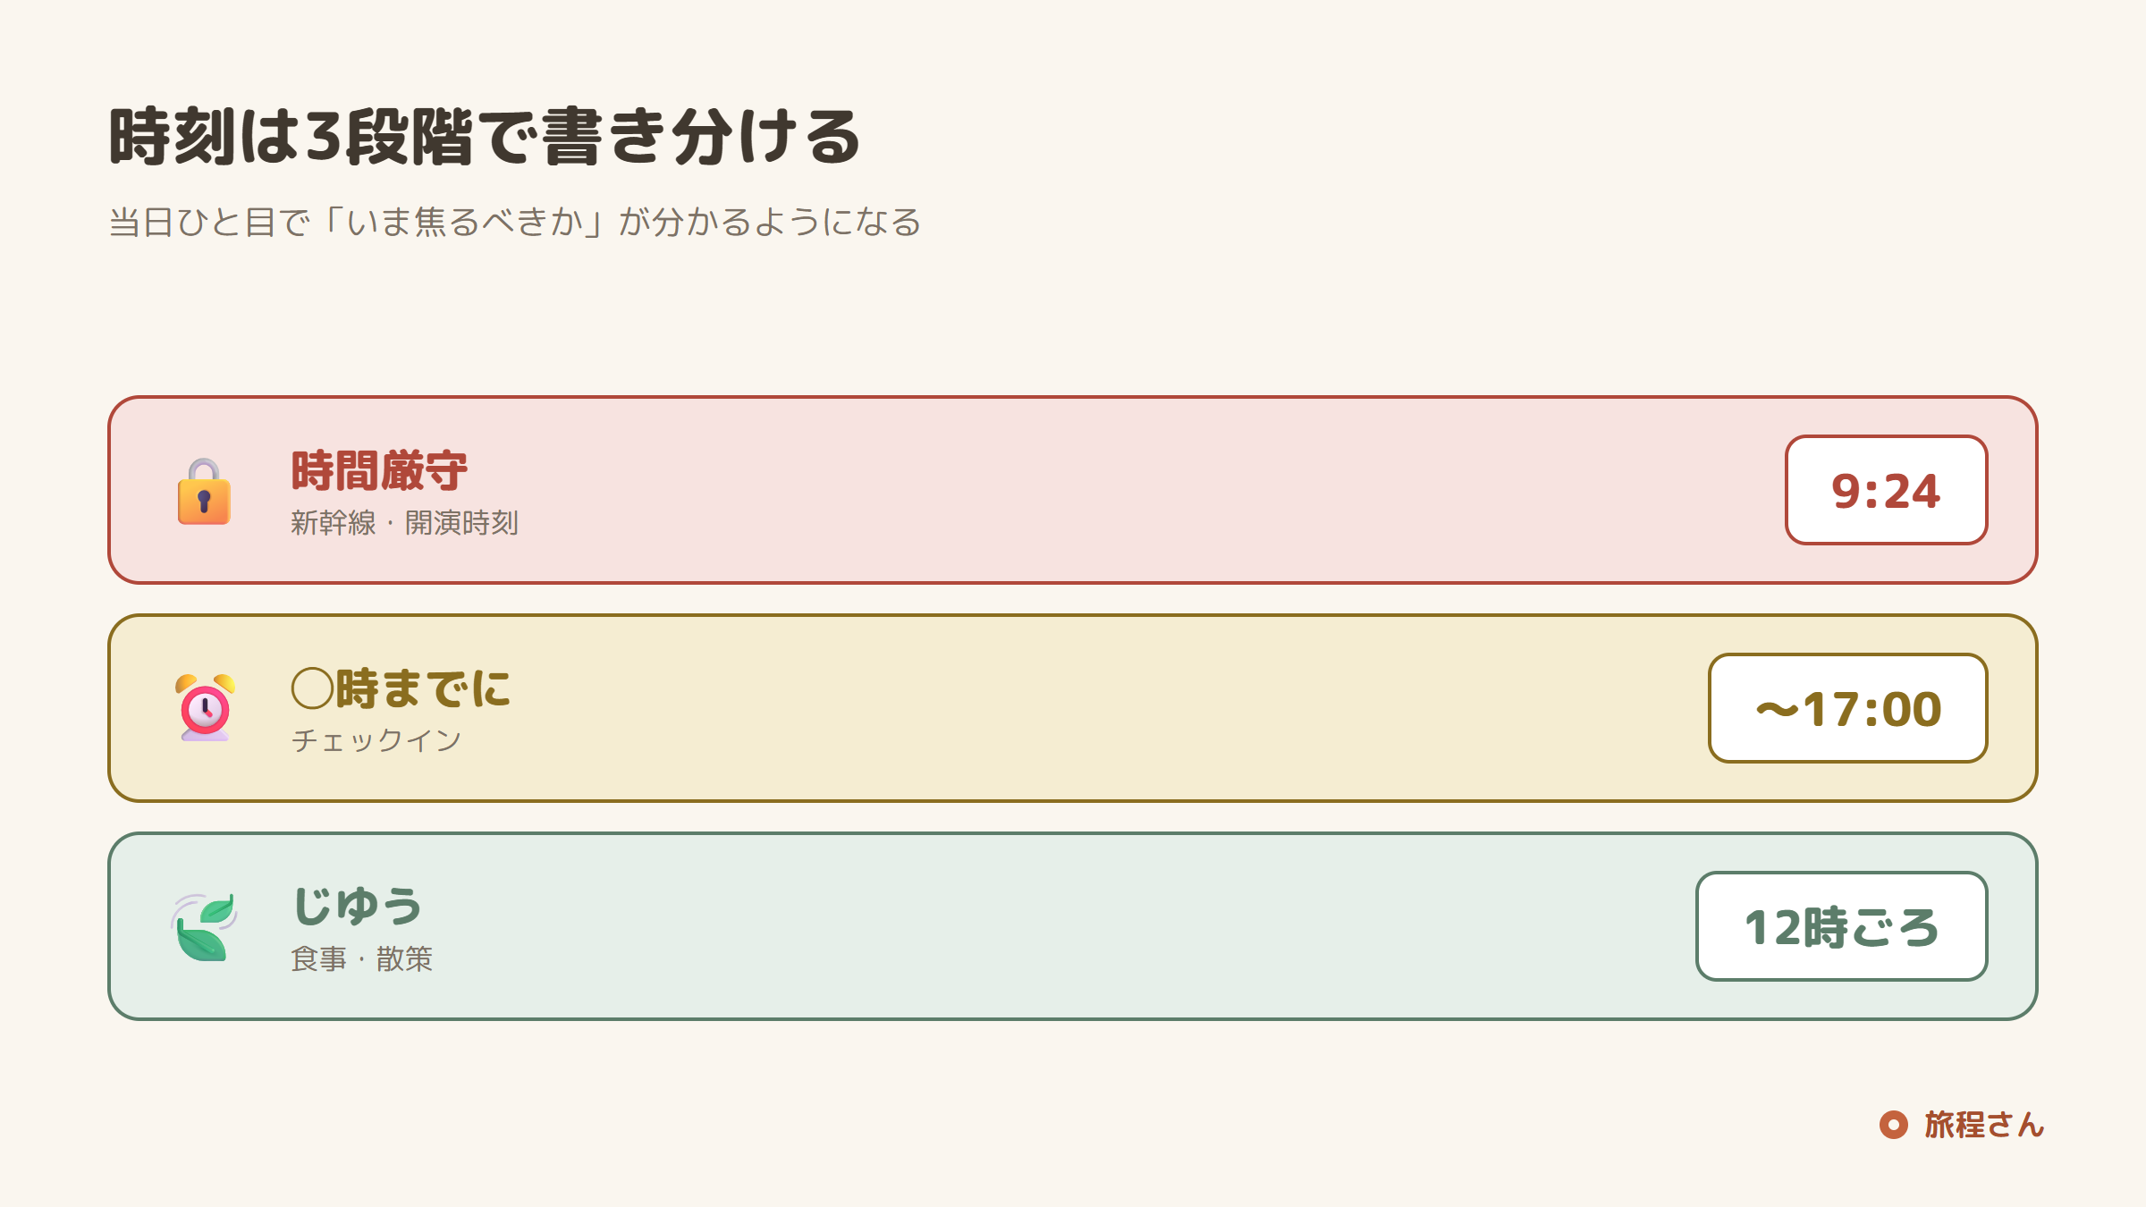Screen dimensions: 2146x1207
Task: Click the 食事・散策 subtitle text
Action: pyautogui.click(x=361, y=959)
